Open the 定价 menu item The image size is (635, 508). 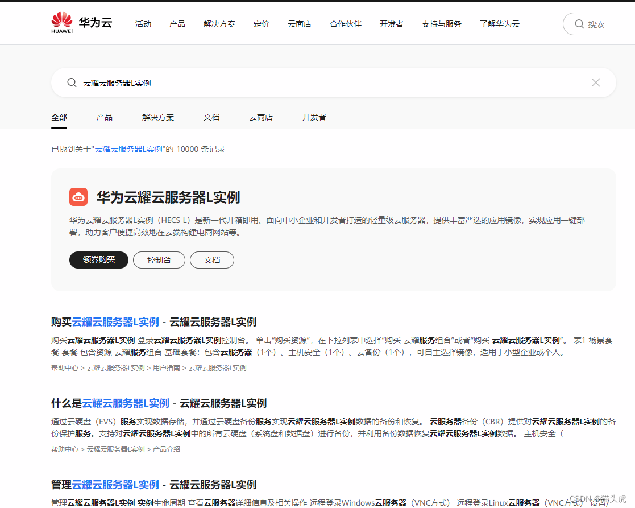click(261, 24)
